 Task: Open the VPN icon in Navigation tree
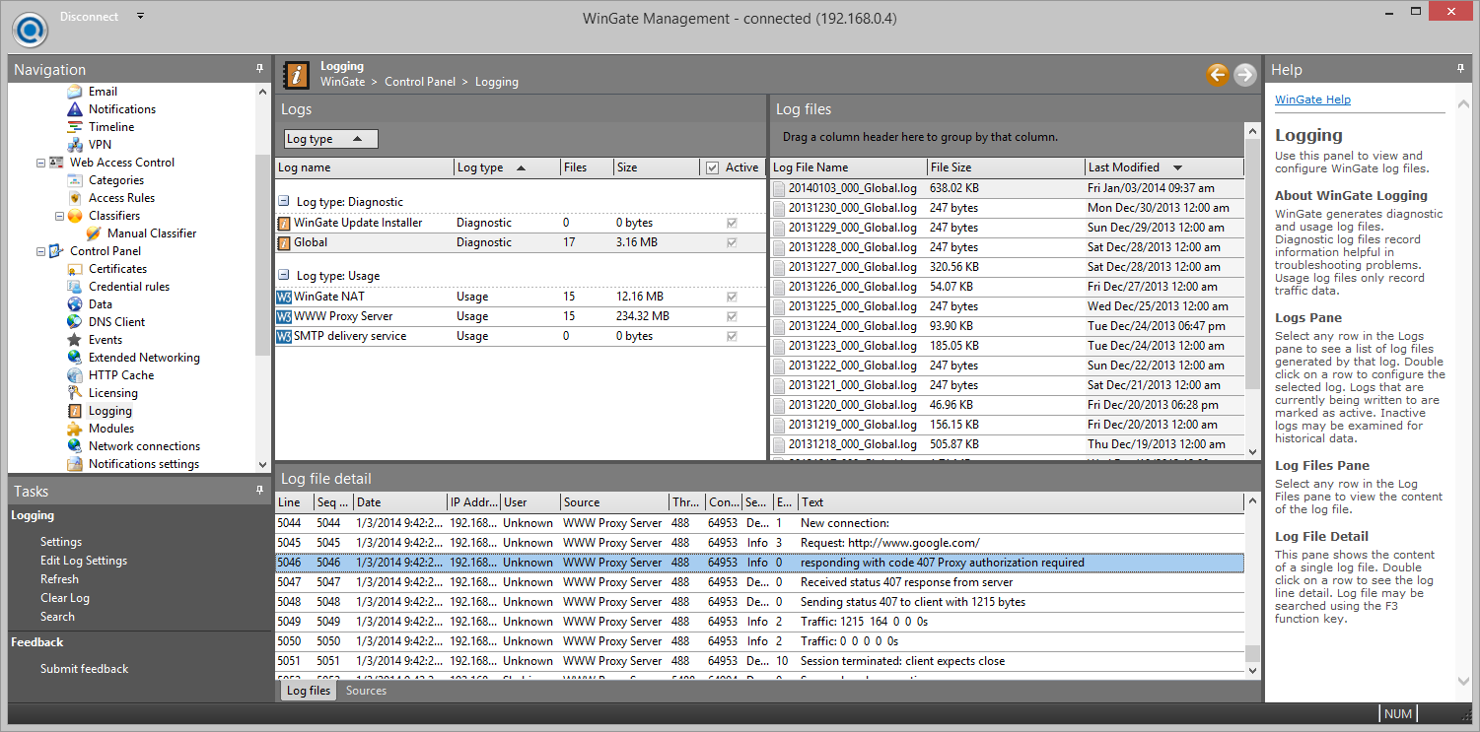pyautogui.click(x=75, y=145)
